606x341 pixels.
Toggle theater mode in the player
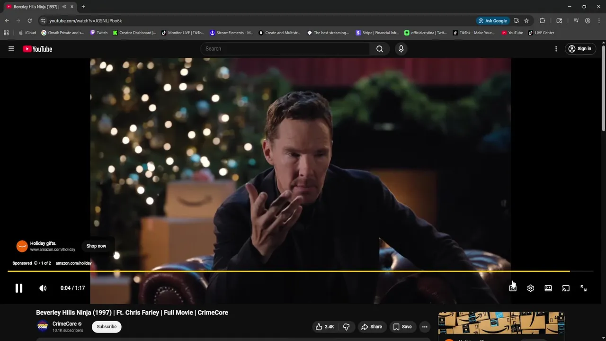tap(548, 288)
